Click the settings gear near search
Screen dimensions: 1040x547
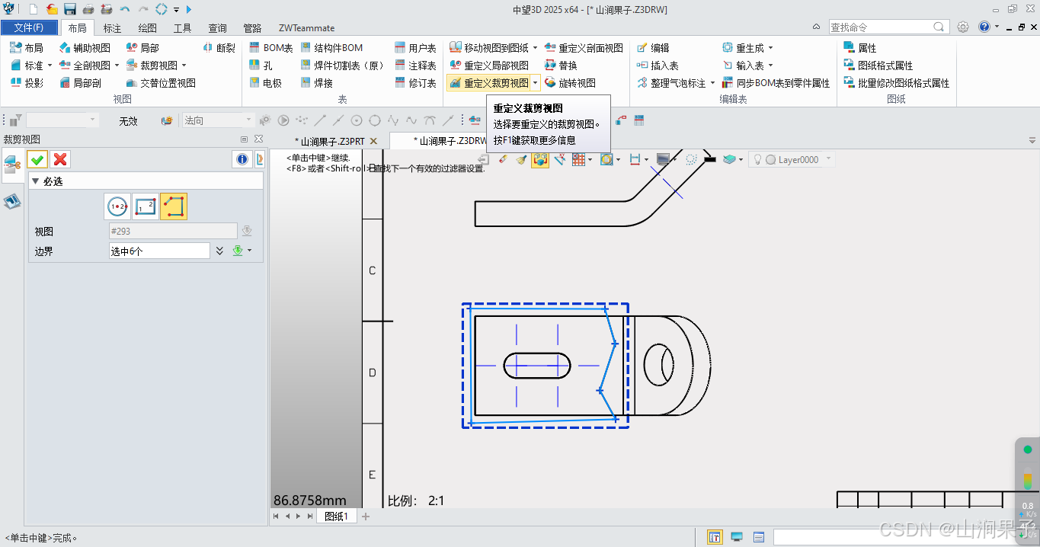click(963, 27)
